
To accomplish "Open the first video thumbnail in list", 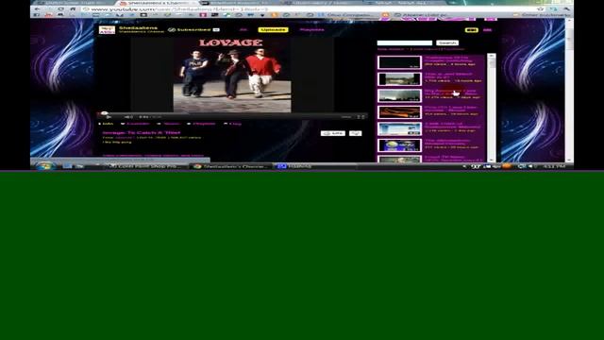I will pos(399,62).
